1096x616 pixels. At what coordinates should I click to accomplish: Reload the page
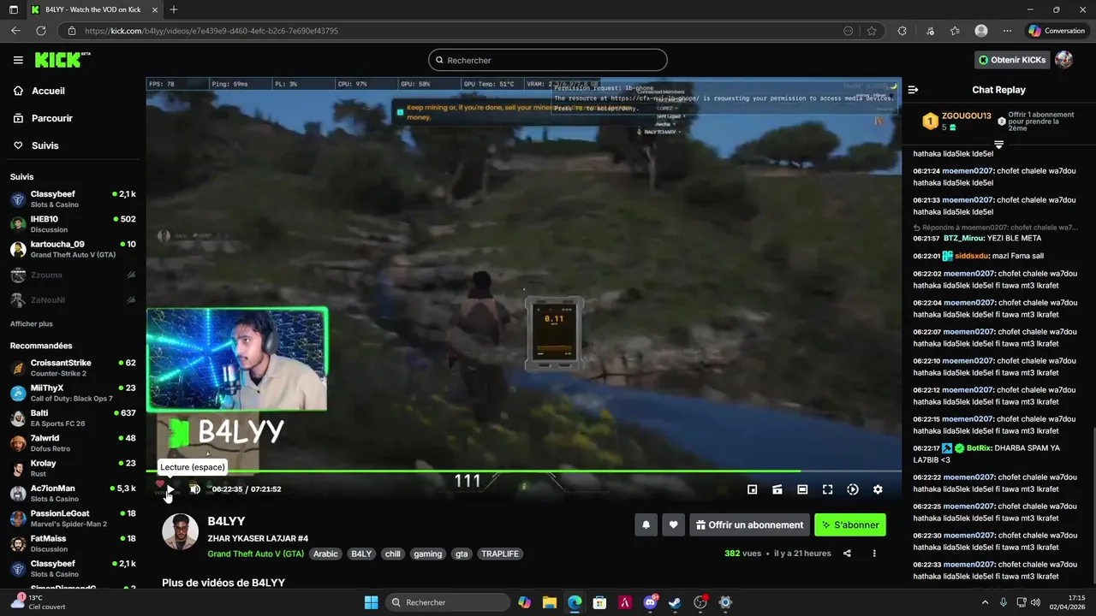[40, 31]
